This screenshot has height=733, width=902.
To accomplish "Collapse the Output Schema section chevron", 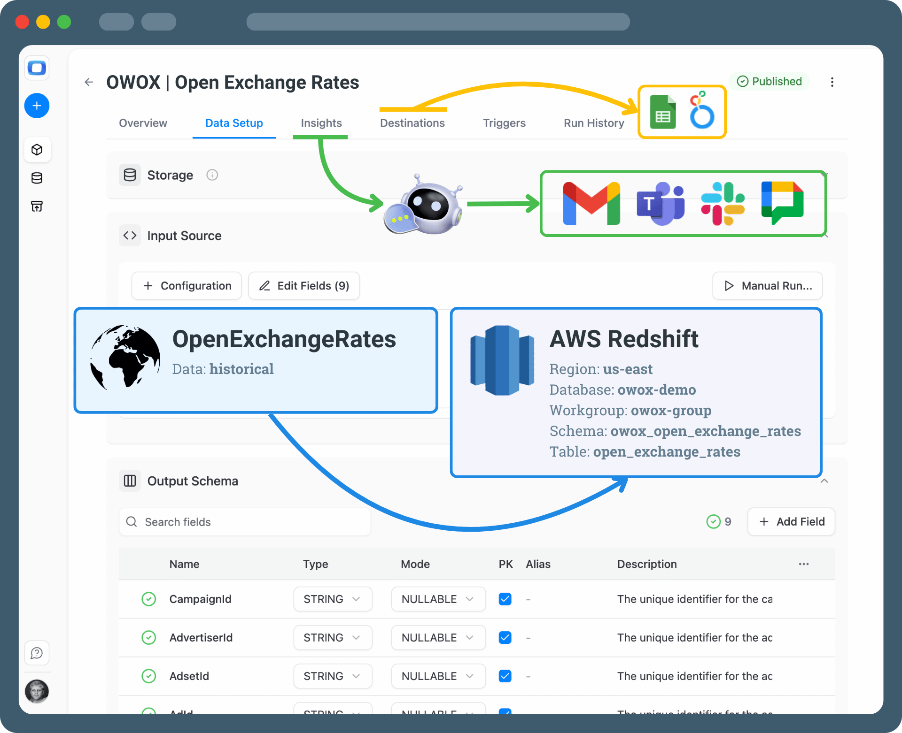I will 824,481.
